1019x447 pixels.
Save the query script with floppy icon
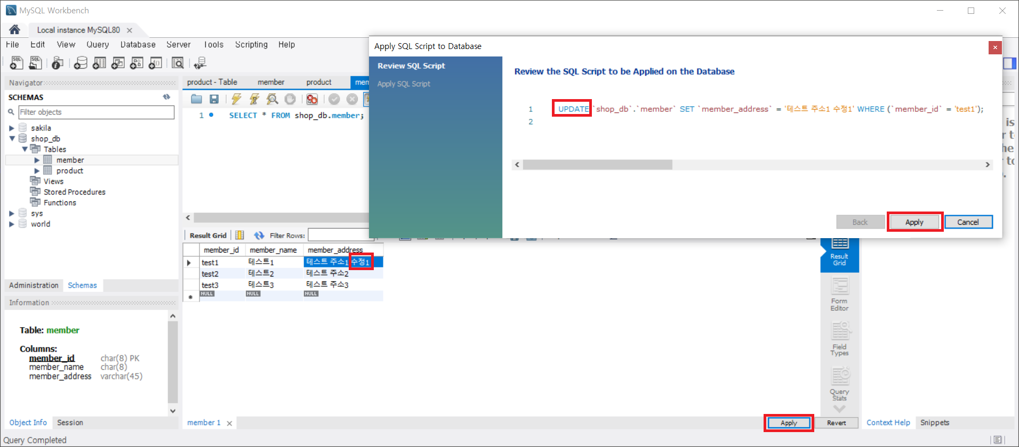point(214,99)
